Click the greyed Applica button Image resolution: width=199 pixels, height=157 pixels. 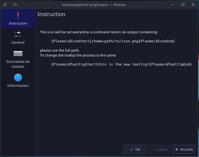point(159,149)
